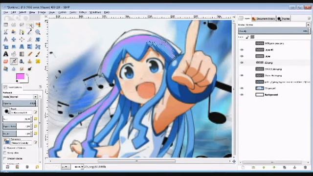313x176 pixels.
Task: Open the Layers dock tab configuration menu
Action: tap(309, 19)
